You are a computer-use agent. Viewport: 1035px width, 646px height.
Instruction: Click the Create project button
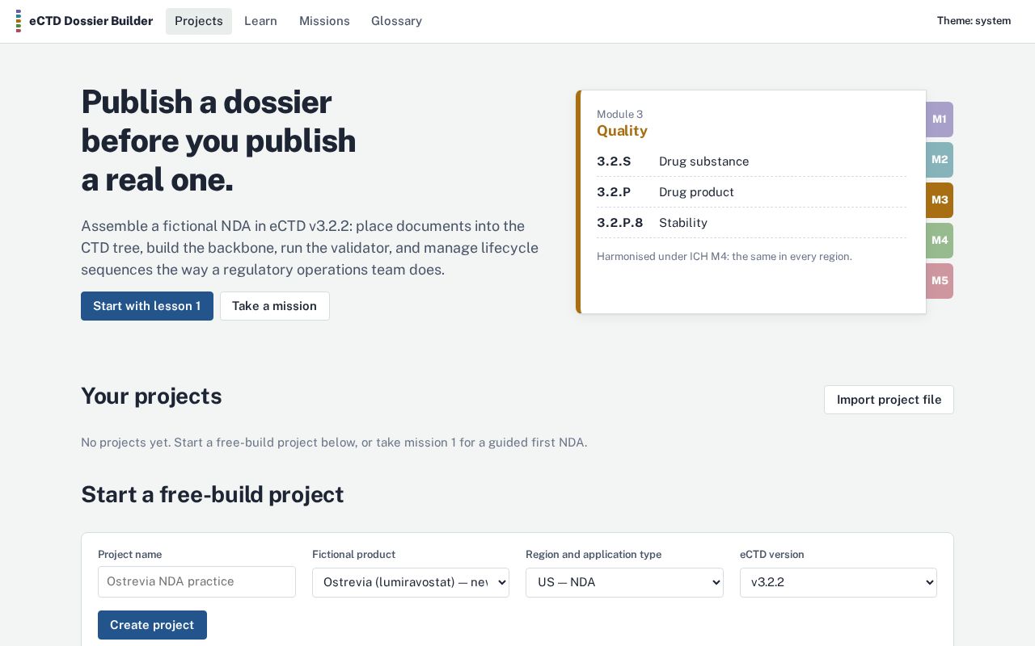pos(152,625)
